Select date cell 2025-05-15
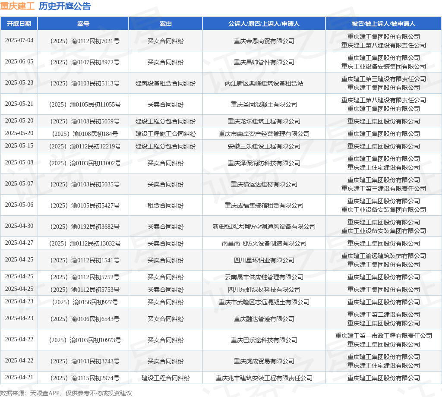Viewport: 442px width, 397px height. click(x=19, y=146)
